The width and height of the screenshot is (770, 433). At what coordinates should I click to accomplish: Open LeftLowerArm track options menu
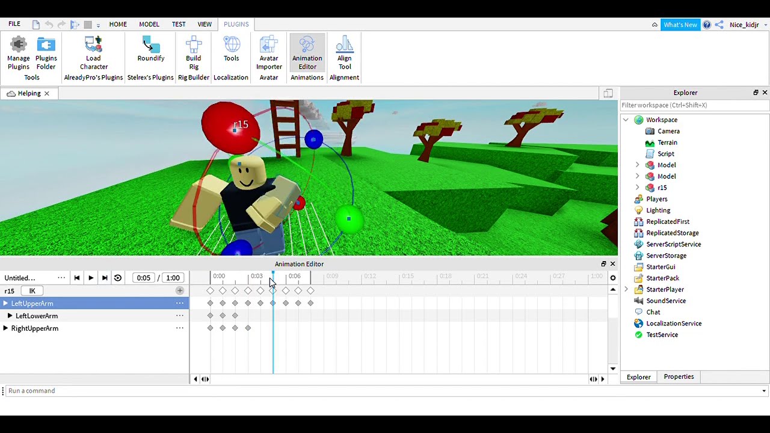tap(179, 316)
